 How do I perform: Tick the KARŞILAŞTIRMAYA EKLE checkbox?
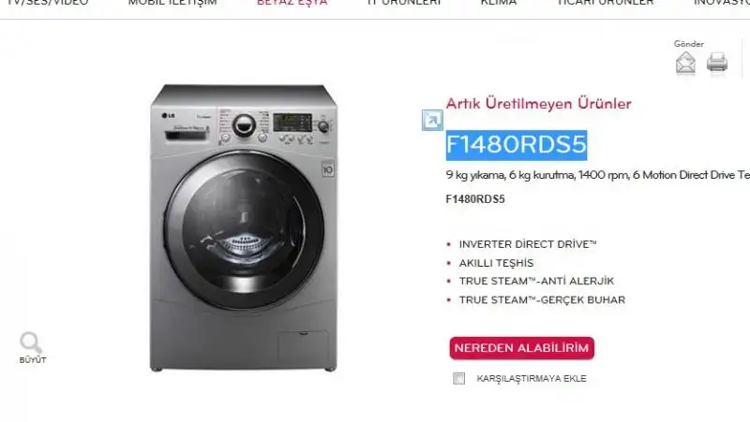(458, 379)
